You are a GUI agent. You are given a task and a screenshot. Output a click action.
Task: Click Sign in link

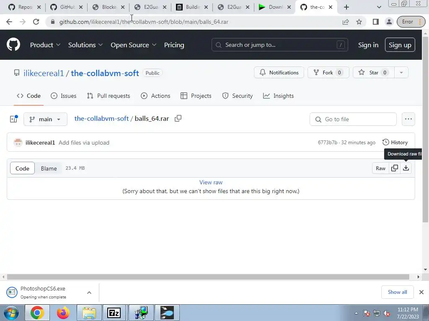(368, 45)
